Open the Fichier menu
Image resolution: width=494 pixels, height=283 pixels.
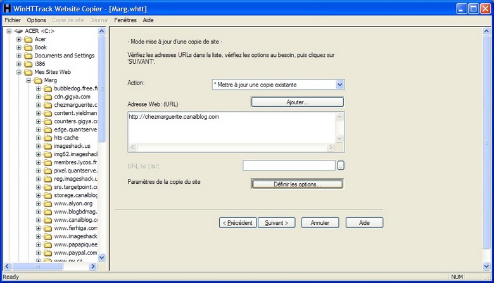13,20
